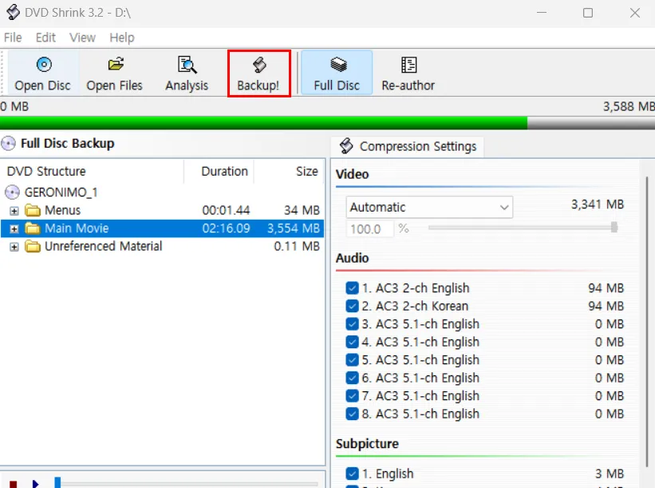
Task: Click the Full Disc Backup disc icon
Action: coord(8,144)
